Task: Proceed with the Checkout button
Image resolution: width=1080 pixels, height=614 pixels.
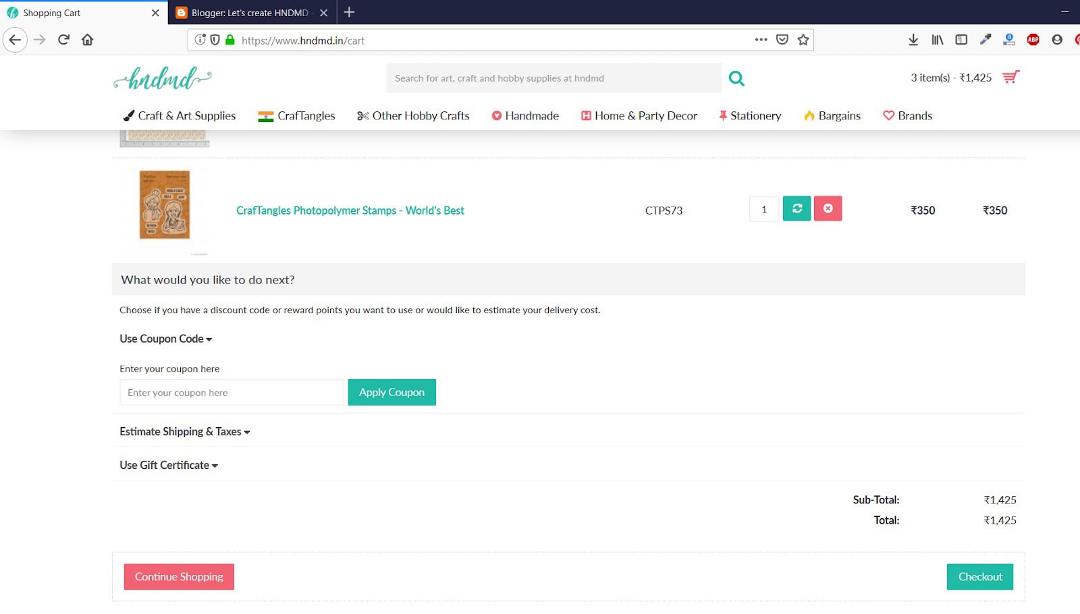Action: 980,577
